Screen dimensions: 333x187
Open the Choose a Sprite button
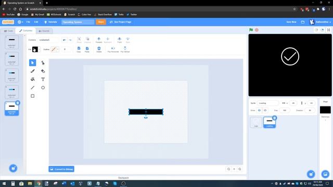click(x=311, y=174)
